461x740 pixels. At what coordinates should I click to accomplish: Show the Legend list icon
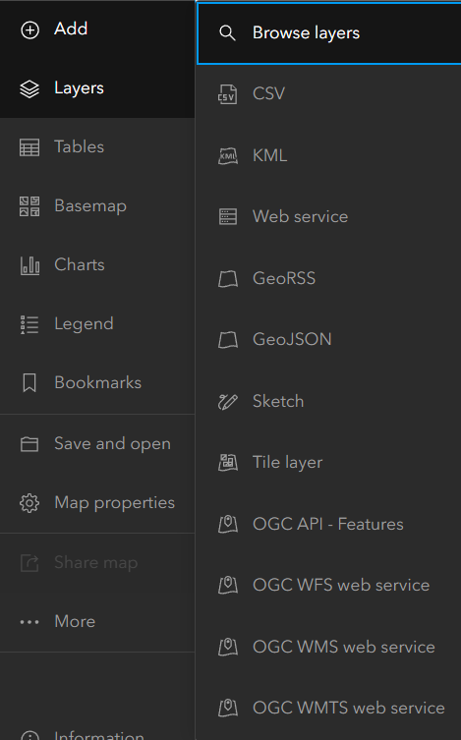tap(29, 324)
